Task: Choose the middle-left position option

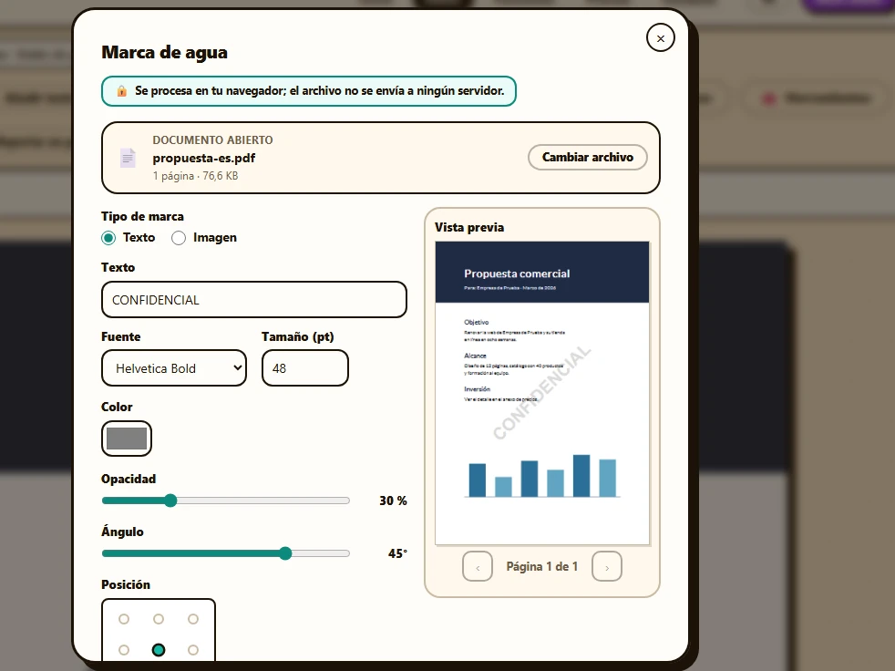Action: pos(124,650)
